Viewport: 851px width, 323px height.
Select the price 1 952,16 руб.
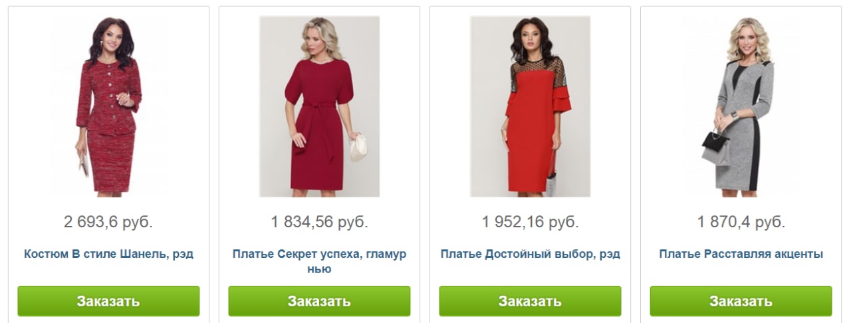530,222
